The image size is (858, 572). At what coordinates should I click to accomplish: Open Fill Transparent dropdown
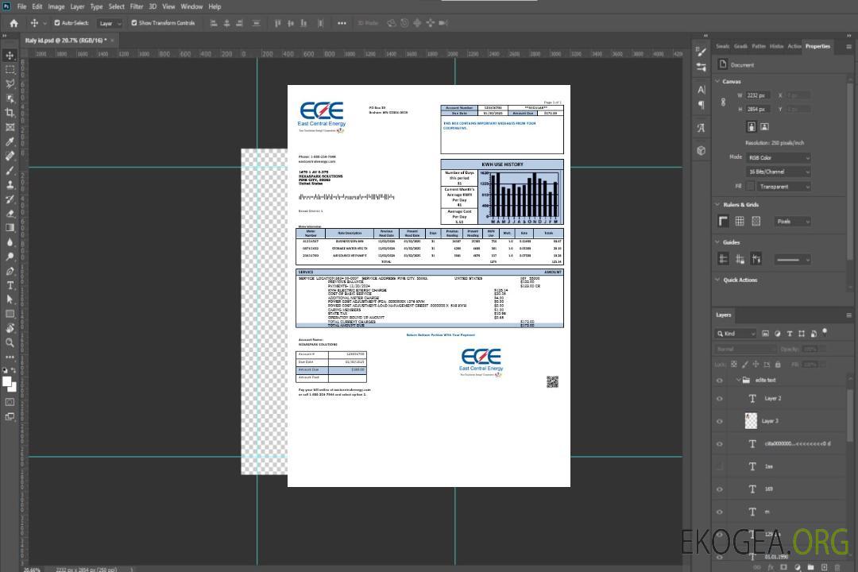785,187
